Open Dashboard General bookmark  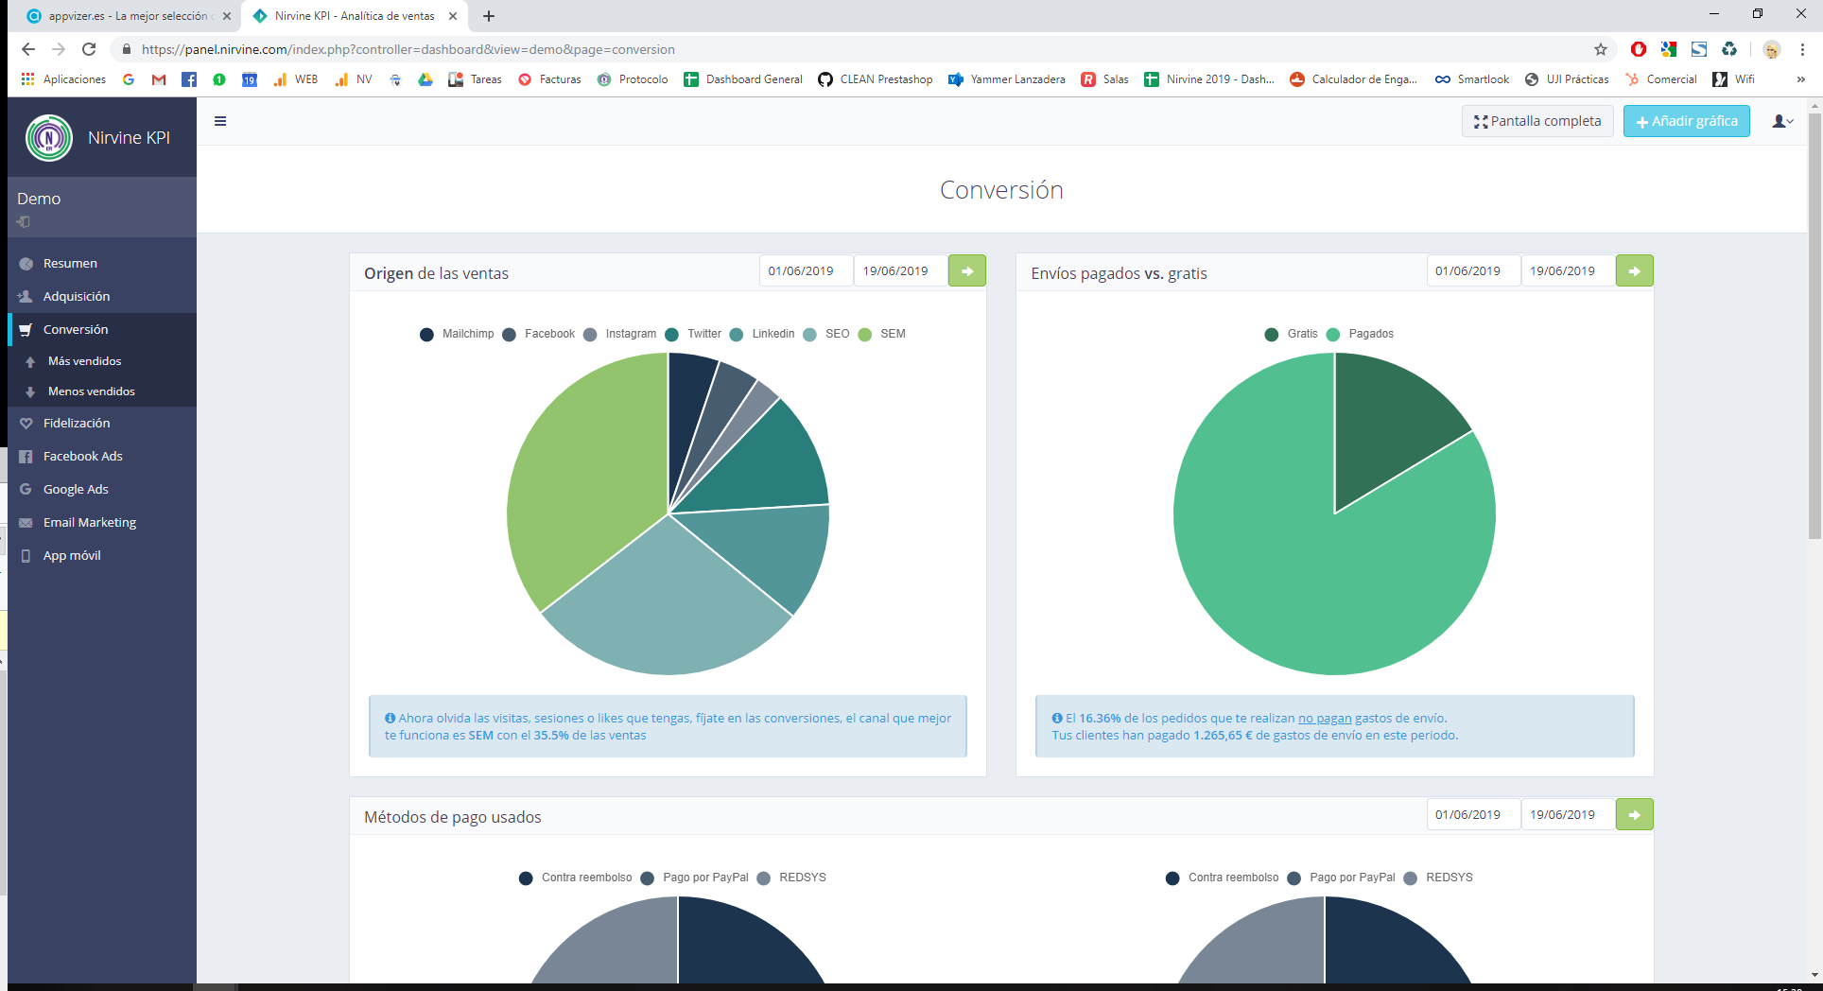[x=743, y=79]
